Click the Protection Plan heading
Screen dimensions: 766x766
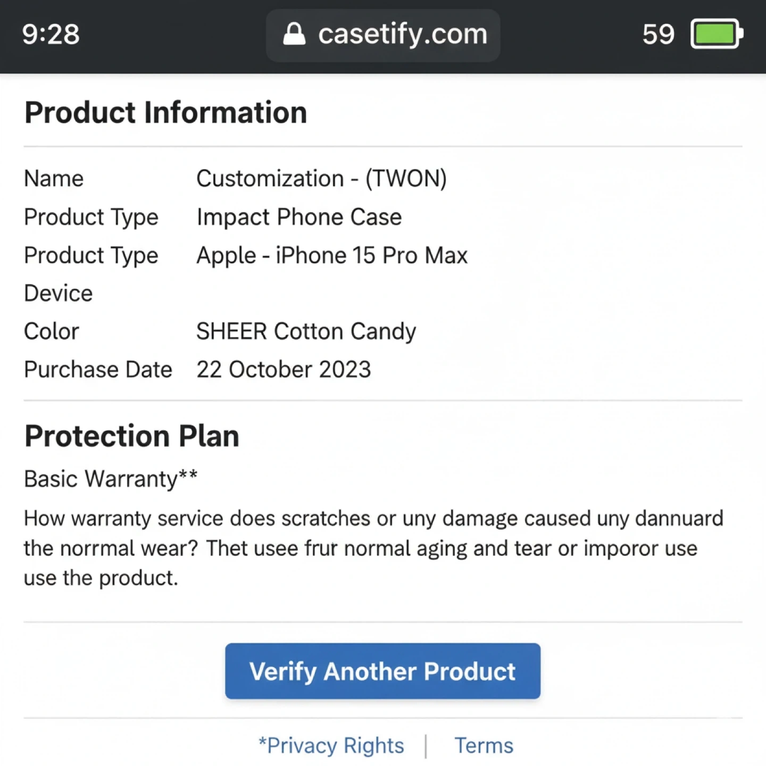(x=132, y=436)
